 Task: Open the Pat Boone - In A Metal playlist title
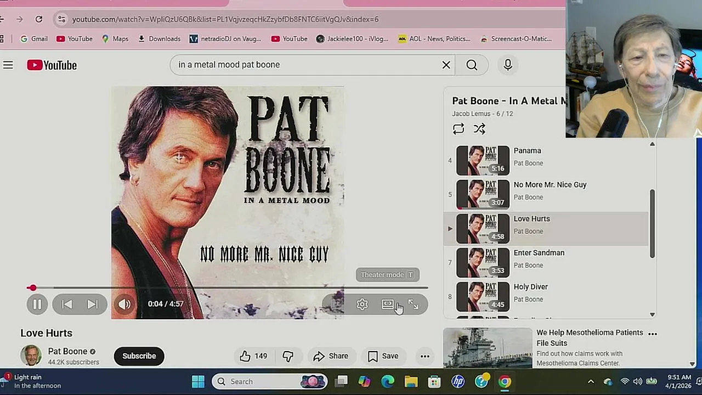(x=508, y=101)
